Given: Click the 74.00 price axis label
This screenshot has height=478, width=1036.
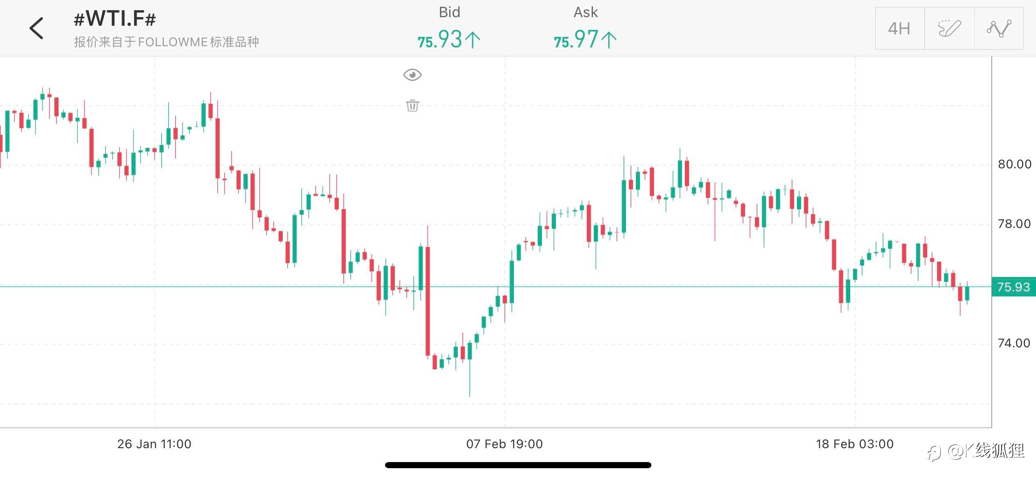Looking at the screenshot, I should [x=1014, y=343].
